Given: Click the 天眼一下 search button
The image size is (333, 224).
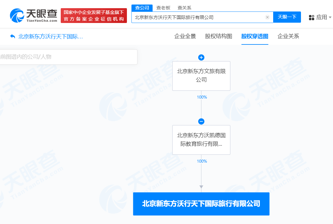Looking at the screenshot, I should tap(287, 17).
